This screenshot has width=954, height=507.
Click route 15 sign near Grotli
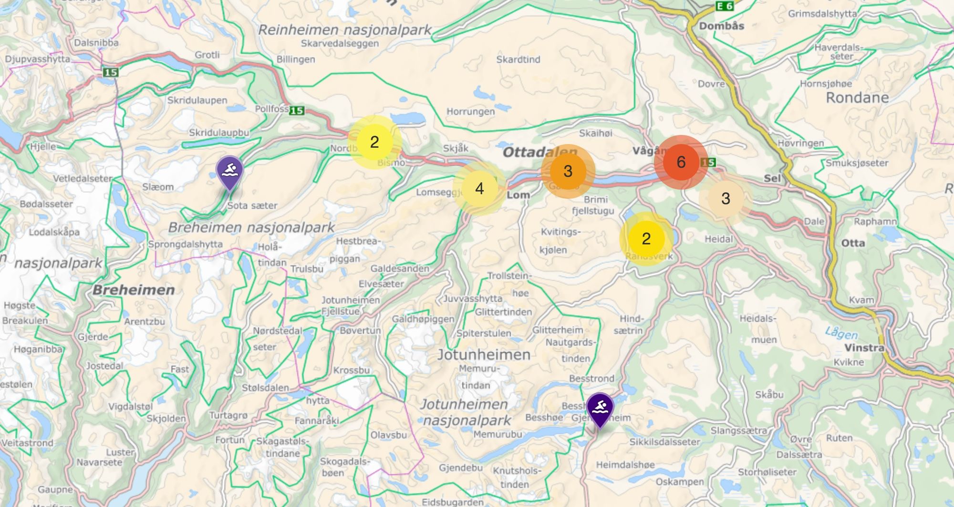pyautogui.click(x=110, y=72)
